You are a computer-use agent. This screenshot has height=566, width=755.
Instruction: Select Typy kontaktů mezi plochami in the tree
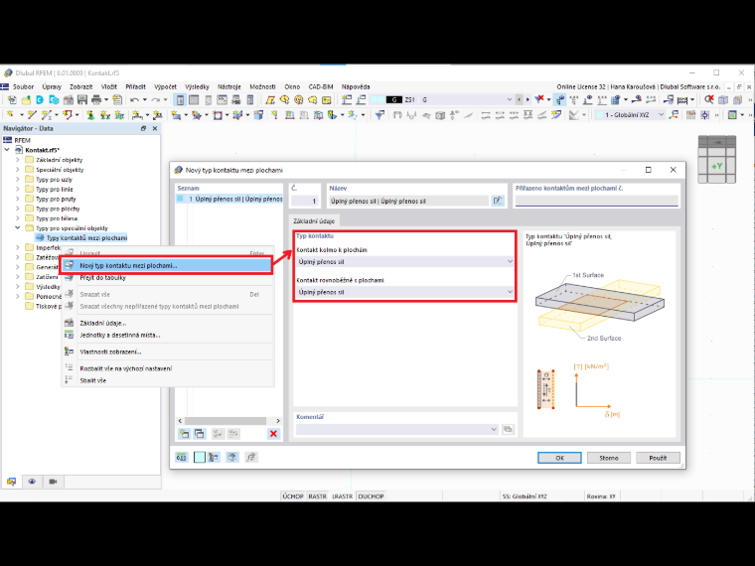pyautogui.click(x=86, y=237)
